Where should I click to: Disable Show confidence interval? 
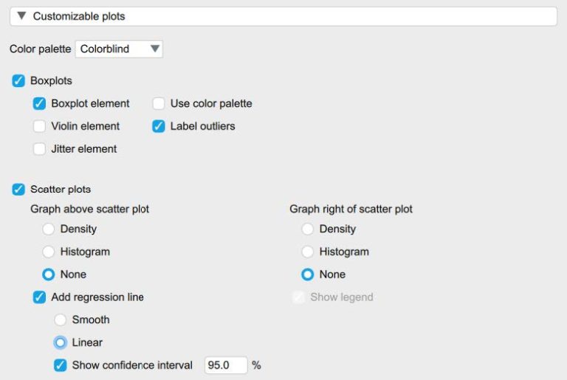click(x=61, y=365)
